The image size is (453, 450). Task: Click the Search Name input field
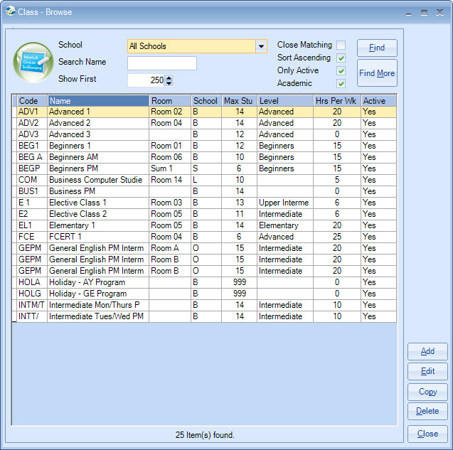click(162, 63)
